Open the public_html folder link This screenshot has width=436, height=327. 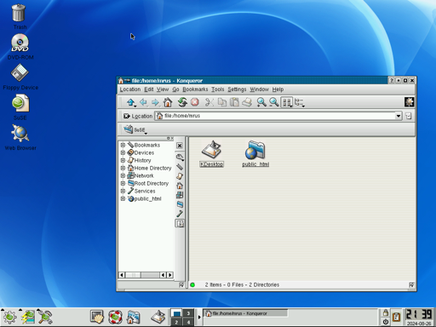click(255, 164)
